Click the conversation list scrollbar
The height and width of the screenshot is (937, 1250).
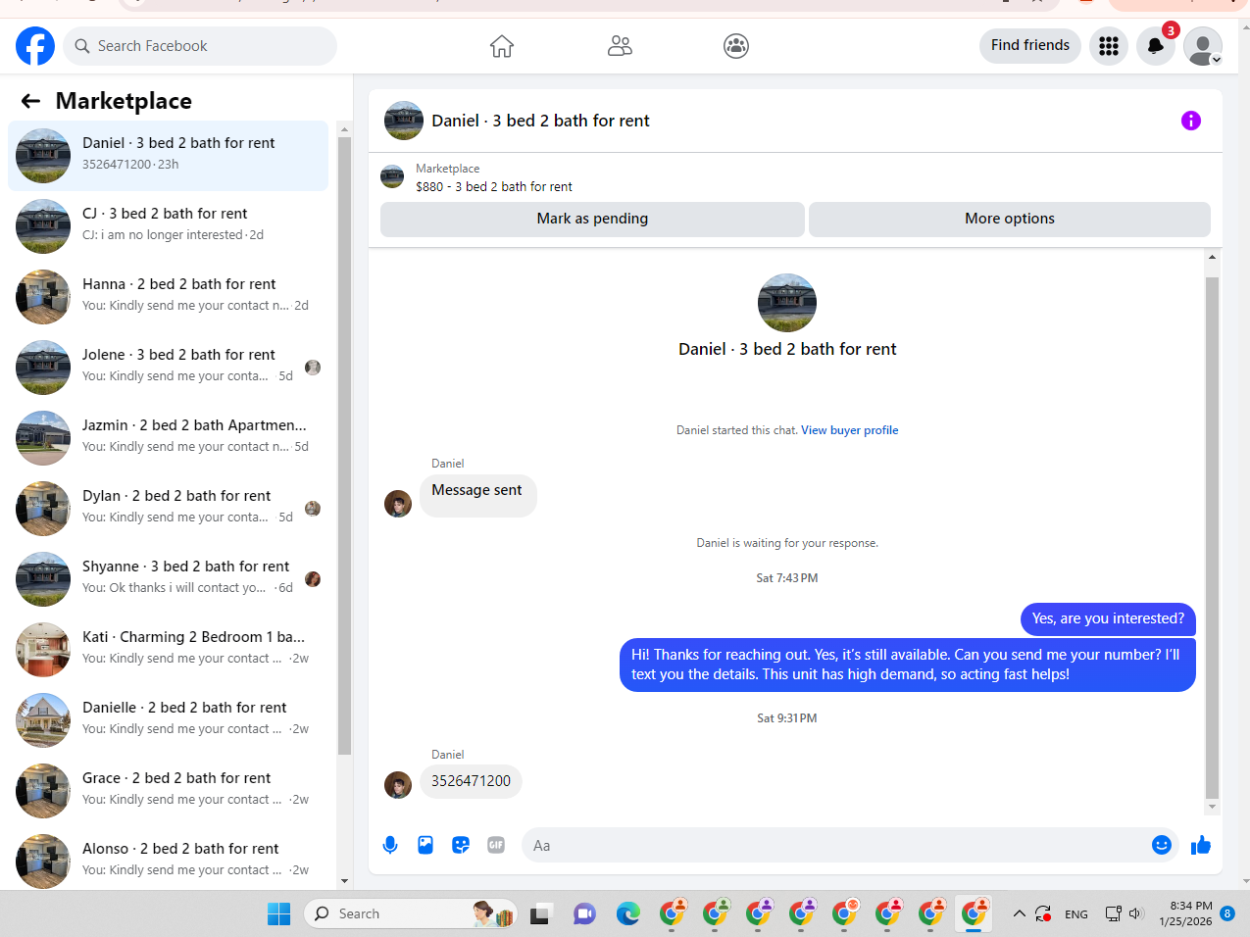pyautogui.click(x=344, y=446)
